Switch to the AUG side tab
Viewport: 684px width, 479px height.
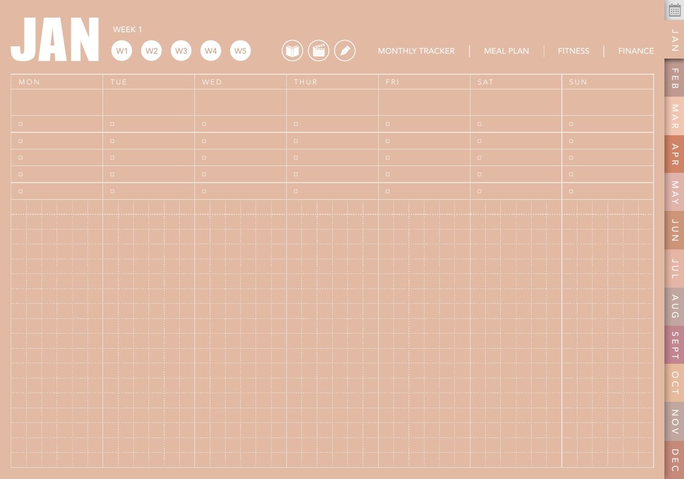point(675,307)
